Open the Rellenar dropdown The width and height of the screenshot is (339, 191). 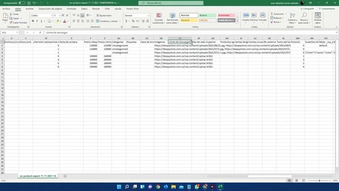(276, 18)
